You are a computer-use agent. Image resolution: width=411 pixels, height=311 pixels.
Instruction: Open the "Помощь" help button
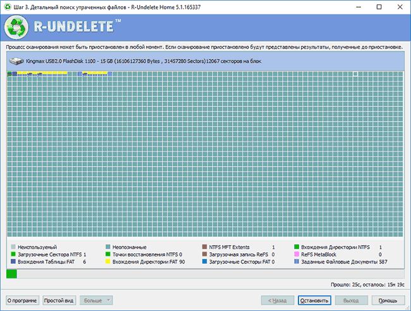(388, 300)
